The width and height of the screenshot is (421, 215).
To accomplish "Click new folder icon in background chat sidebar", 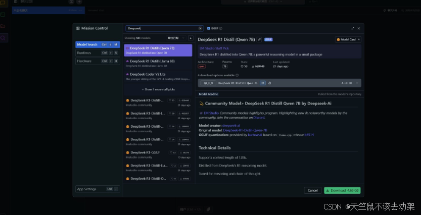I will pyautogui.click(x=71, y=2).
